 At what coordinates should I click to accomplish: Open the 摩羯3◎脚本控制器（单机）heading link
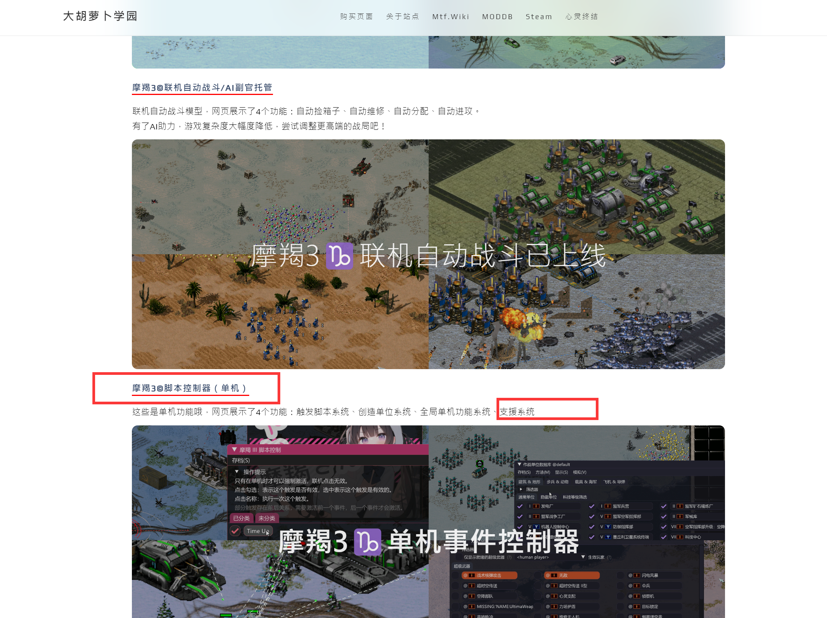(x=190, y=388)
